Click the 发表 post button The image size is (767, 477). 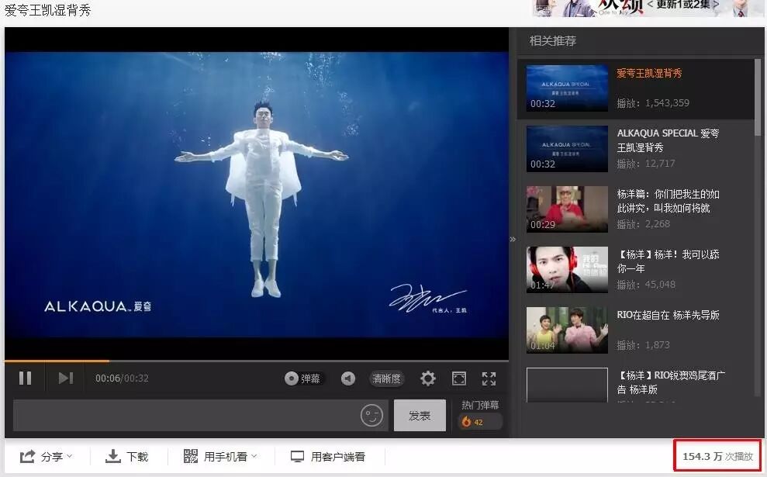[x=420, y=416]
